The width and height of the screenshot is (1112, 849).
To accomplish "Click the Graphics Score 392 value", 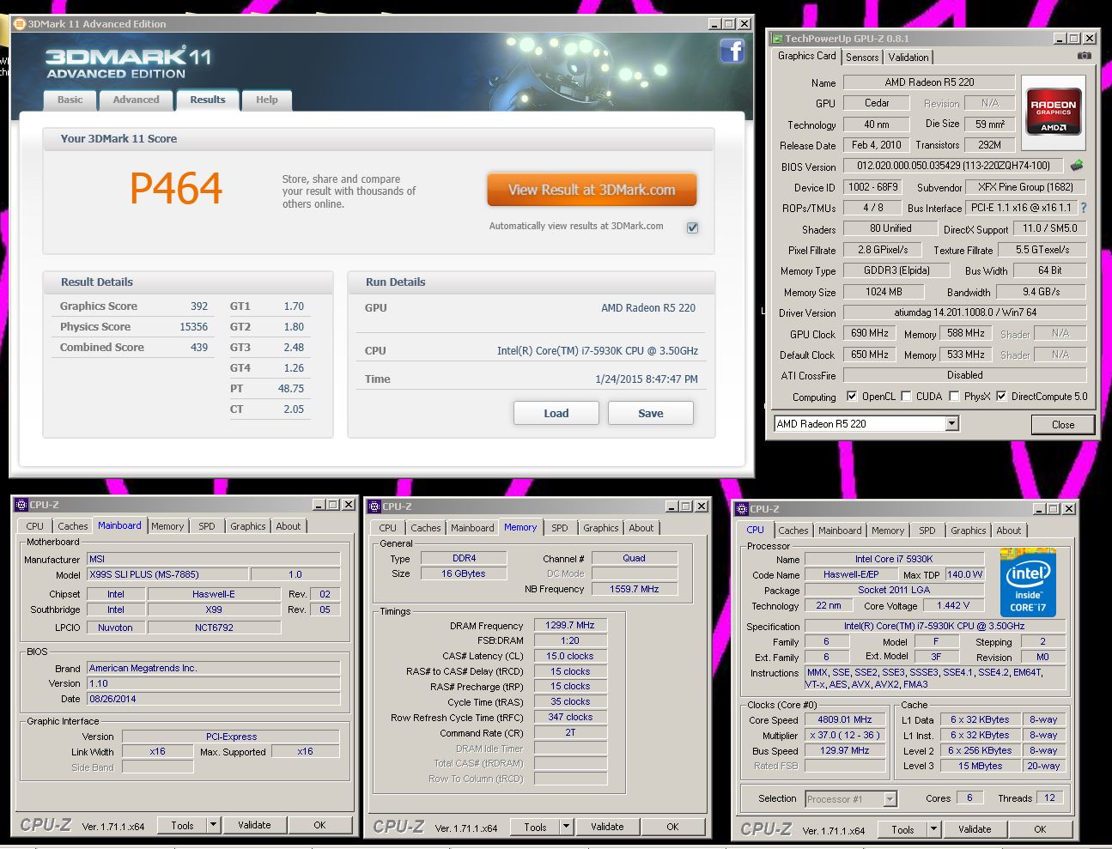I will [199, 306].
